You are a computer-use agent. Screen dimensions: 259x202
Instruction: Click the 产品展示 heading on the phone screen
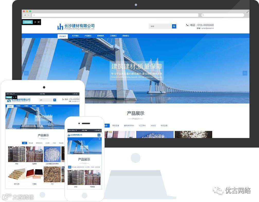tap(84, 159)
